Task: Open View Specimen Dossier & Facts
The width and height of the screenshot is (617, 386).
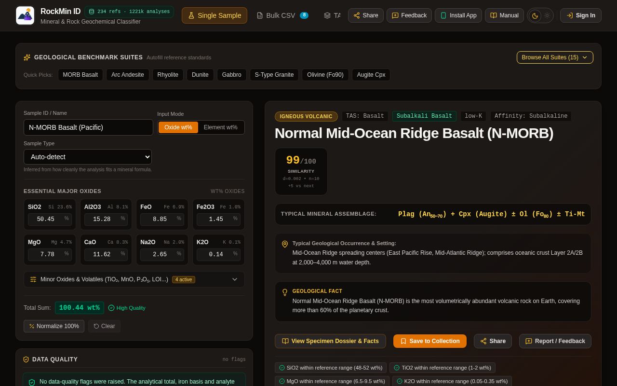Action: tap(330, 341)
